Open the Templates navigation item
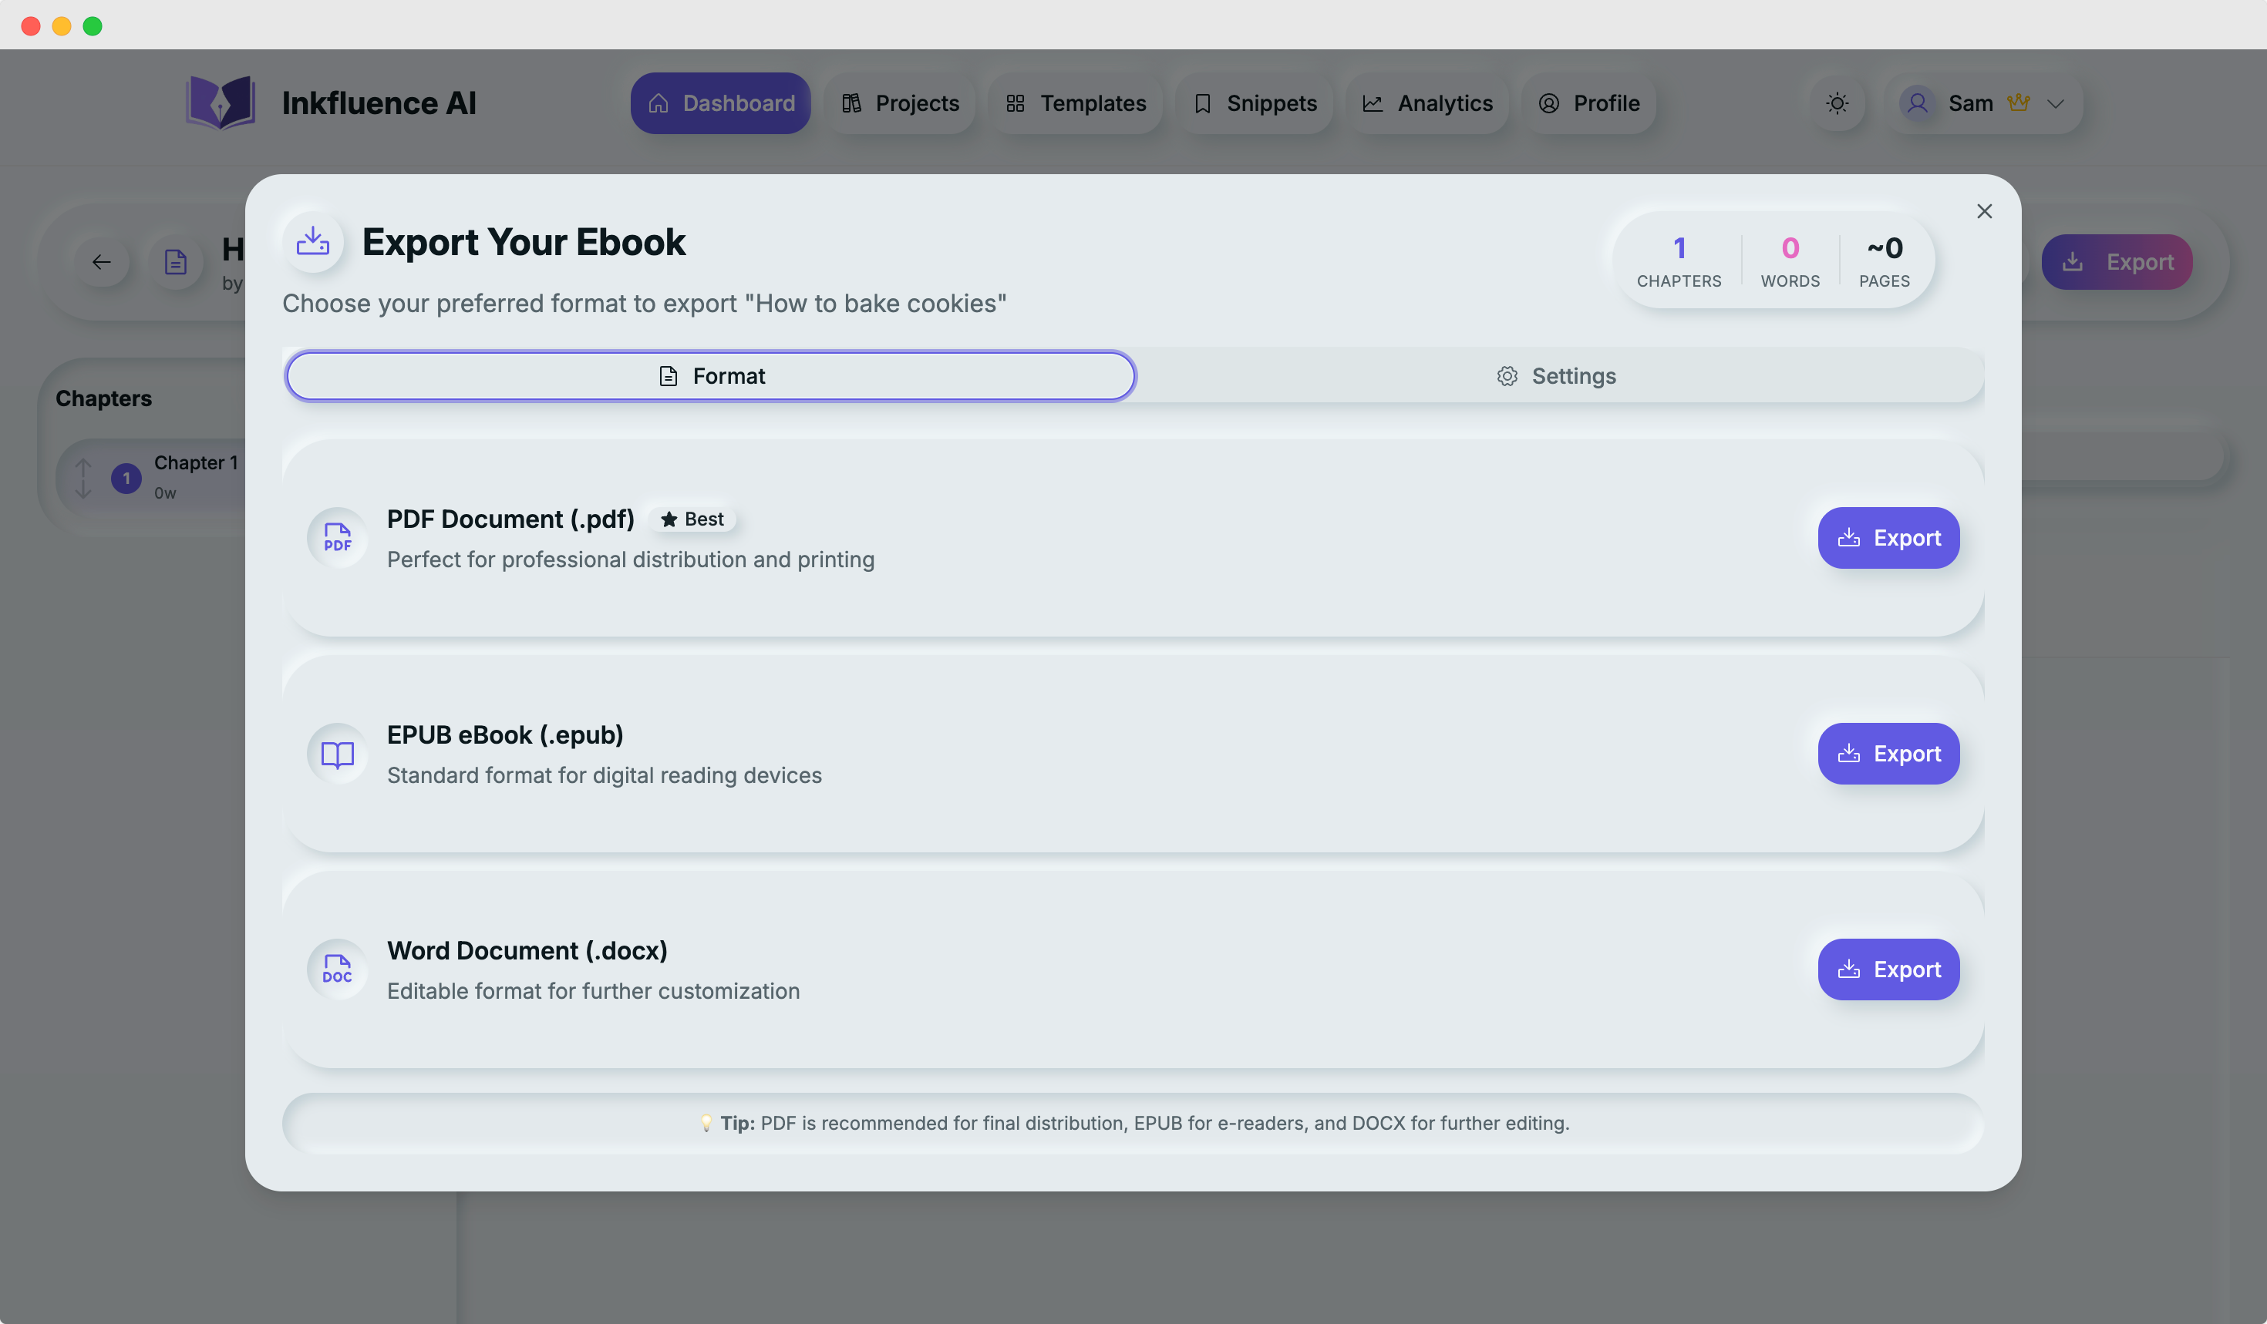This screenshot has height=1324, width=2267. (1075, 103)
